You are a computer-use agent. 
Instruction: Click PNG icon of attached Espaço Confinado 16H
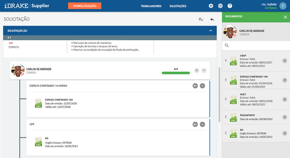point(38,103)
